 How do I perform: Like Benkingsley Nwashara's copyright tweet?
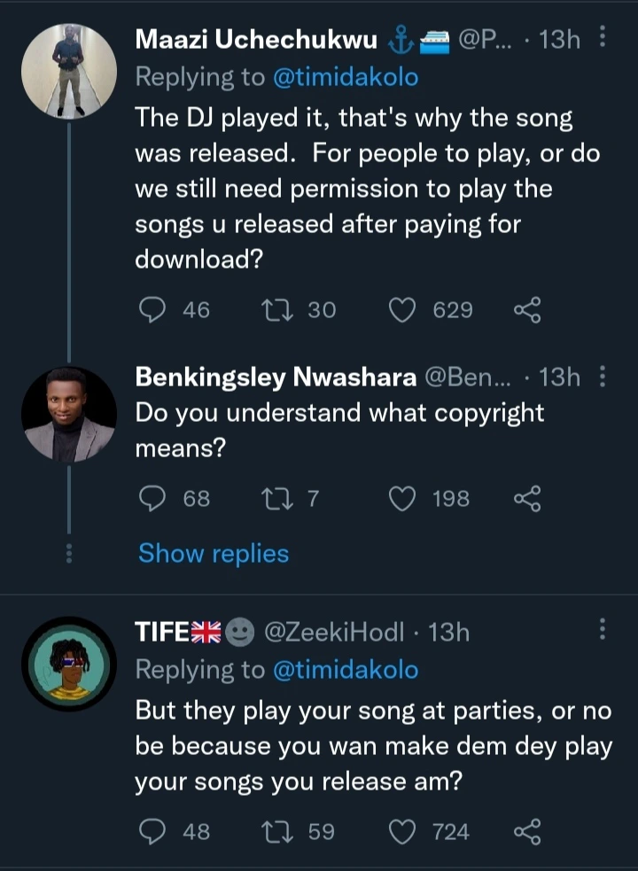(403, 499)
